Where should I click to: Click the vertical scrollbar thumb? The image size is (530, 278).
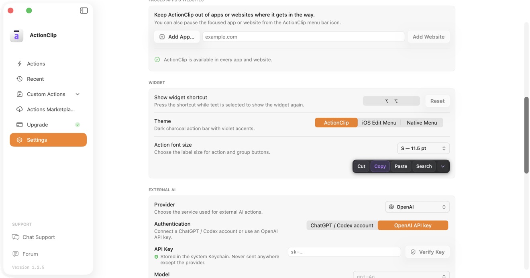click(x=526, y=135)
